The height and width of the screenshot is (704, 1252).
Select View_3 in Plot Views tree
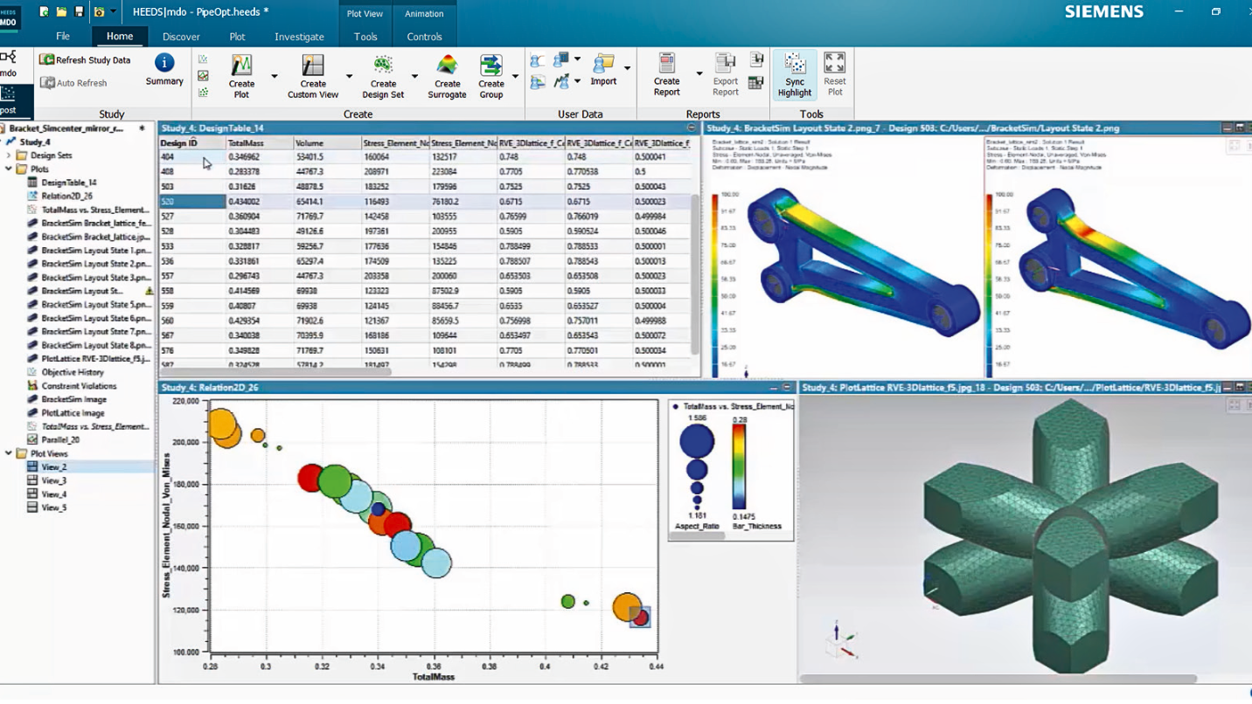53,480
